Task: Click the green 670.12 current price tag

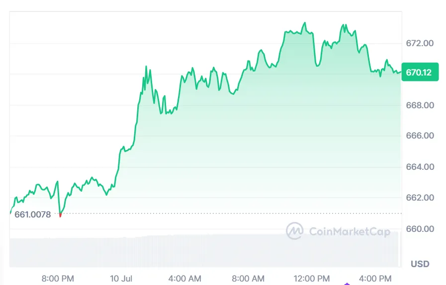Action: point(419,72)
